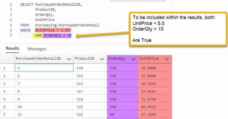Place cursor on highlighted AND keyword
228x119 pixels.
pyautogui.click(x=39, y=36)
